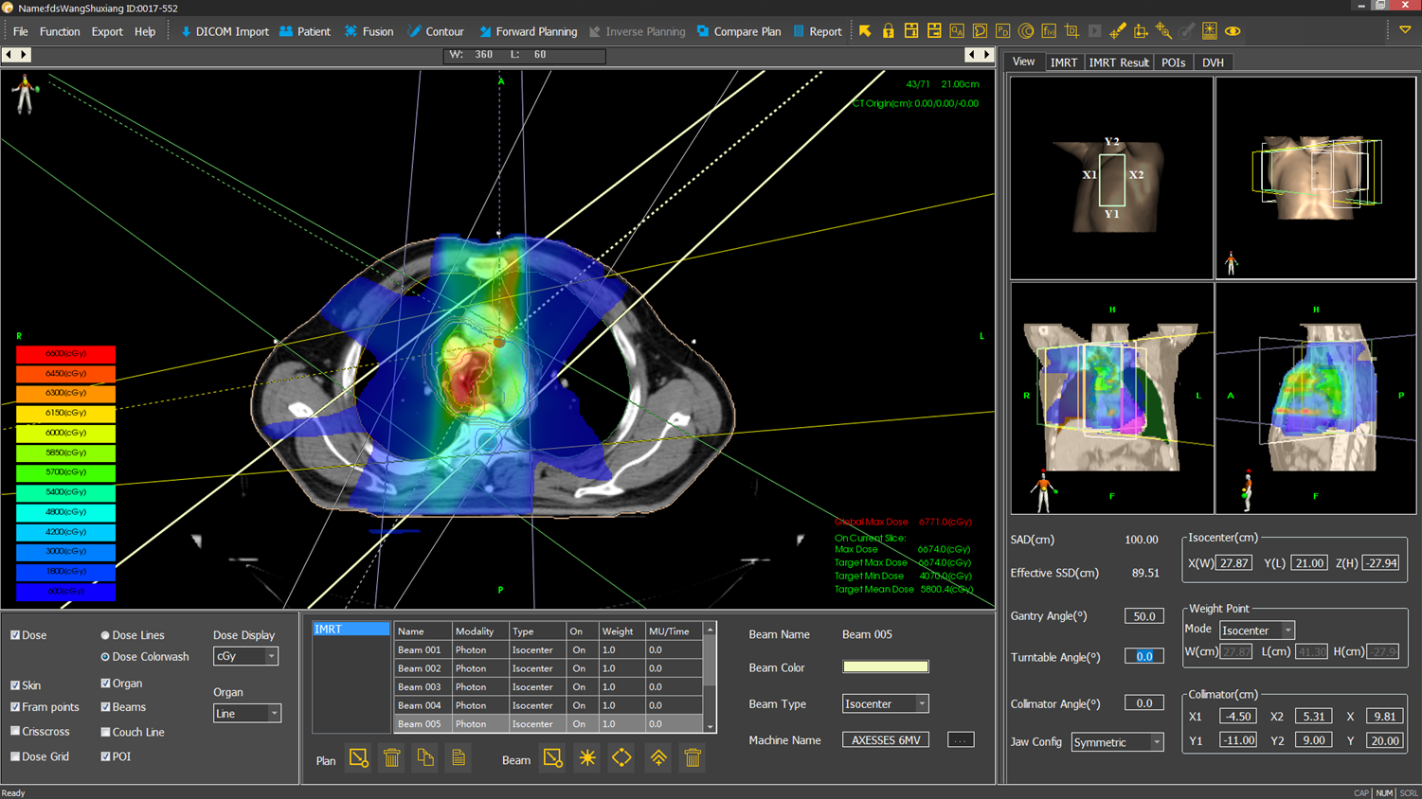Open the Function menu
The image size is (1422, 799).
(60, 31)
